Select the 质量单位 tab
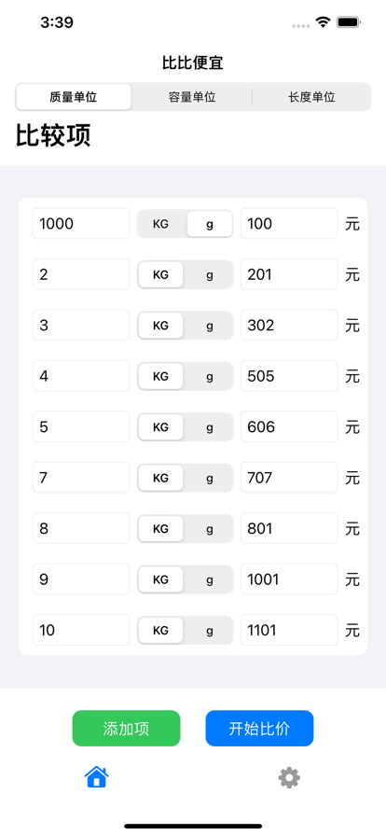The width and height of the screenshot is (386, 836). pos(74,97)
